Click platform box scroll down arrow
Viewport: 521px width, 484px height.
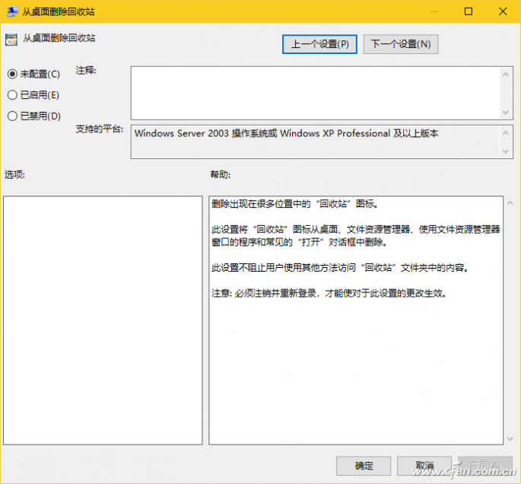point(506,151)
